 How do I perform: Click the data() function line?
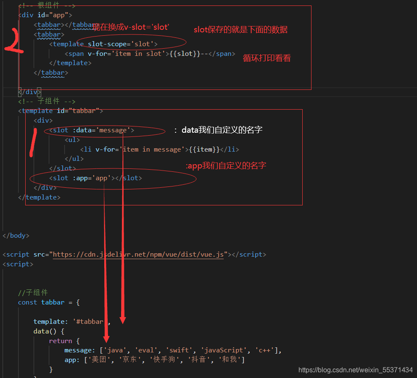point(49,331)
